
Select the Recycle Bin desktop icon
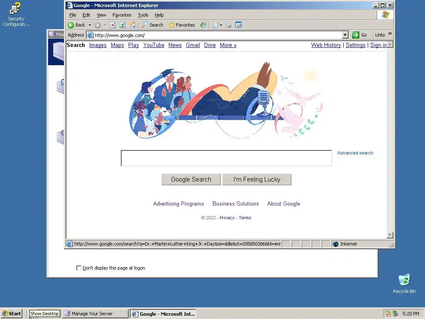click(x=404, y=283)
